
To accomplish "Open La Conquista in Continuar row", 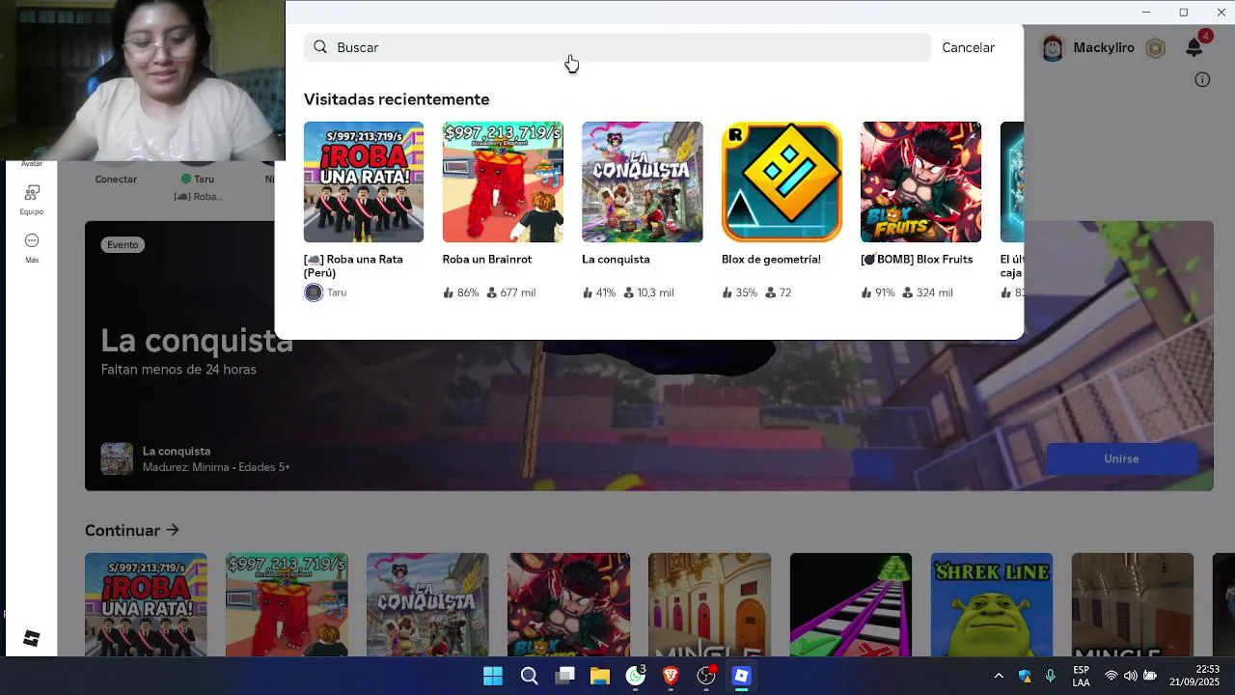I will [427, 604].
